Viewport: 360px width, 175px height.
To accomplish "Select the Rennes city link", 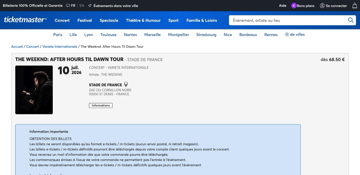I will tap(271, 35).
